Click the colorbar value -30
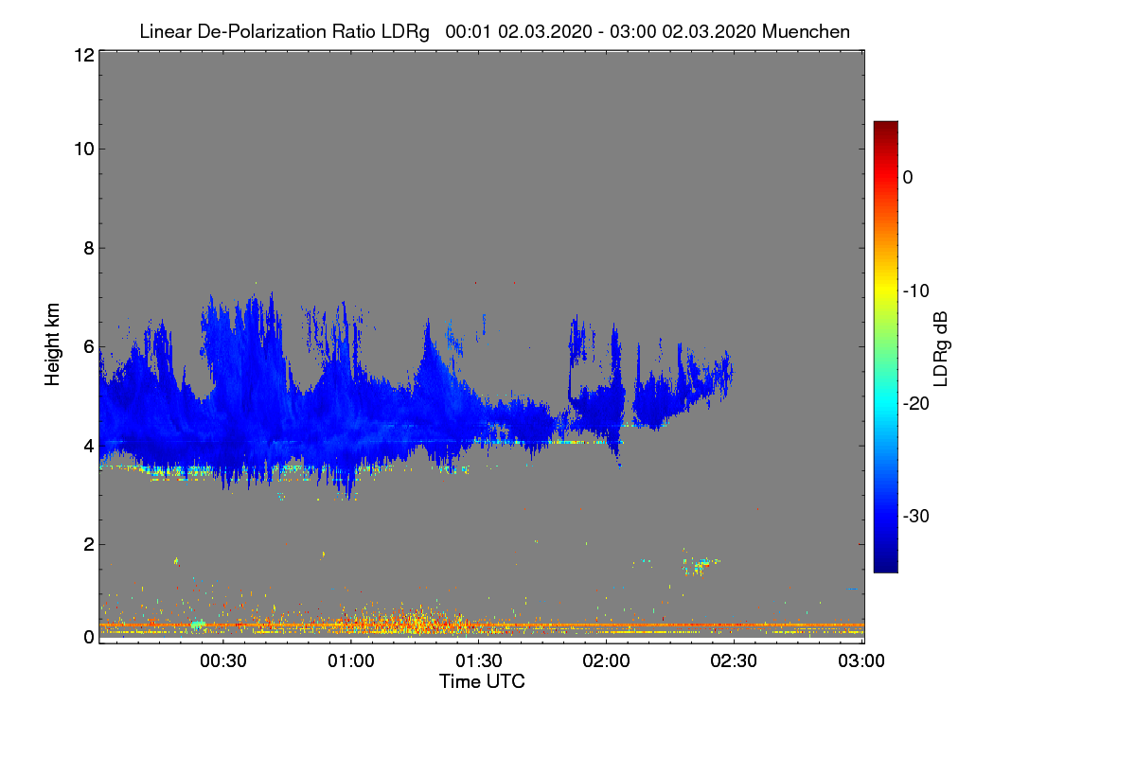Viewport: 1136px width, 757px height. click(x=914, y=517)
